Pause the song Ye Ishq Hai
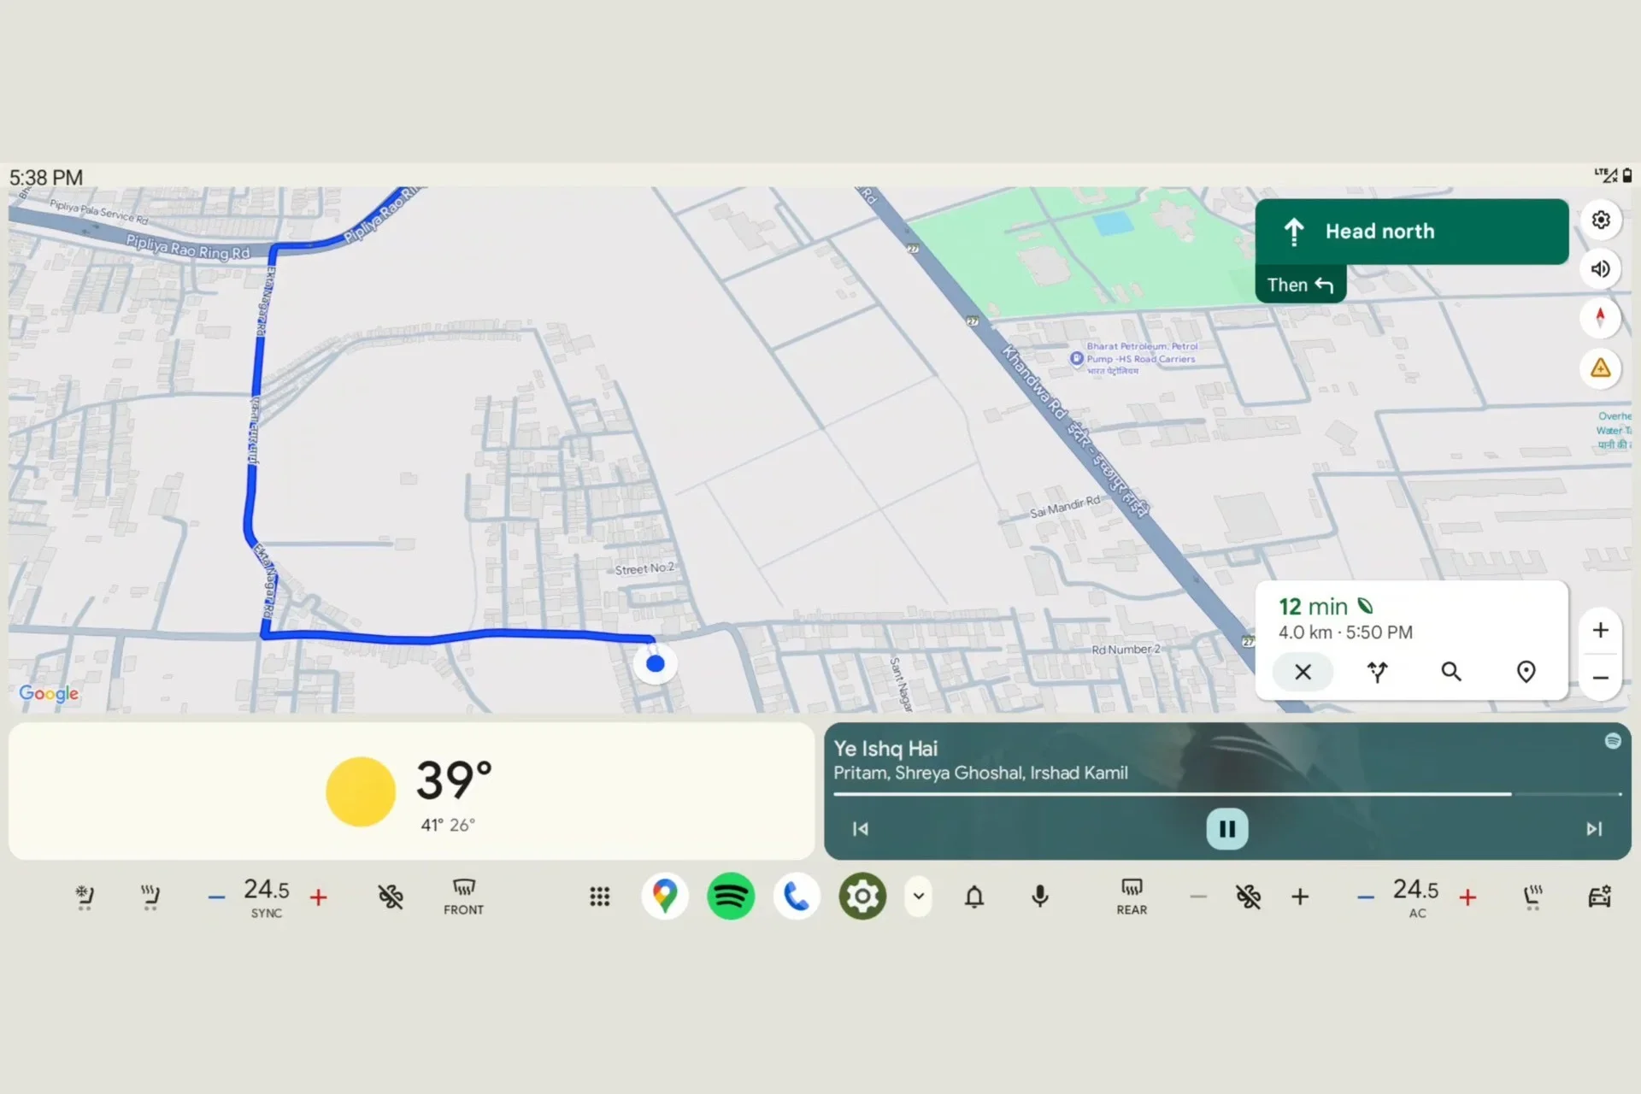Image resolution: width=1641 pixels, height=1094 pixels. (1226, 828)
